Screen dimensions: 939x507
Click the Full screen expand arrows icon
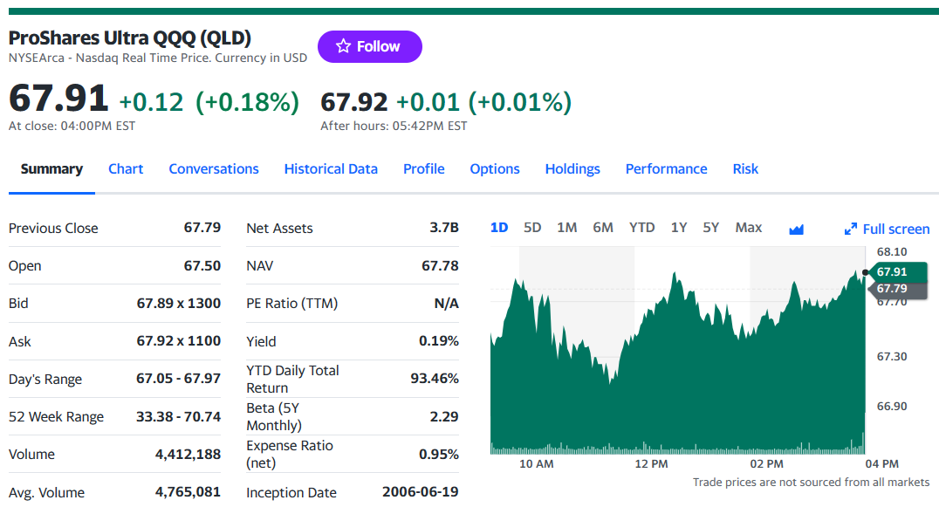pos(850,229)
